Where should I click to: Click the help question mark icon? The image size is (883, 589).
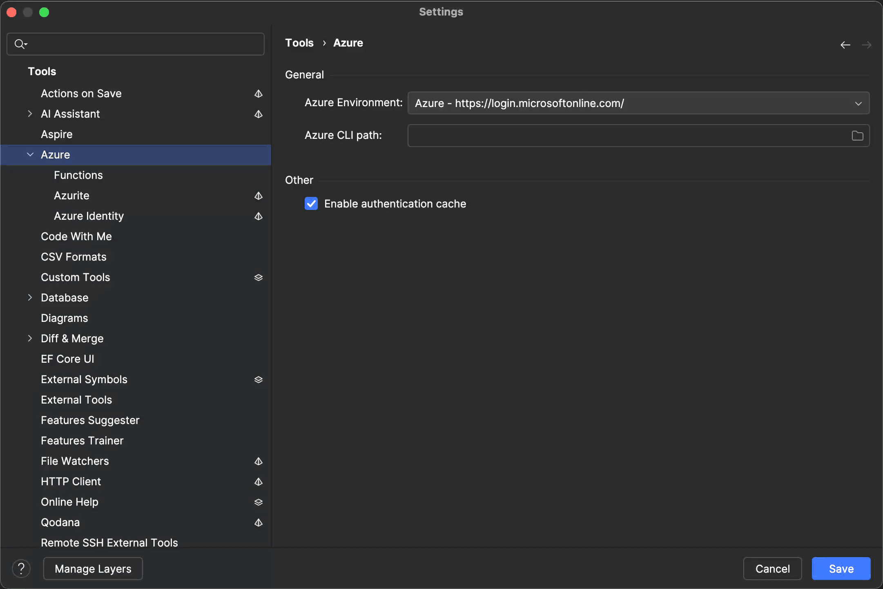[x=21, y=568]
